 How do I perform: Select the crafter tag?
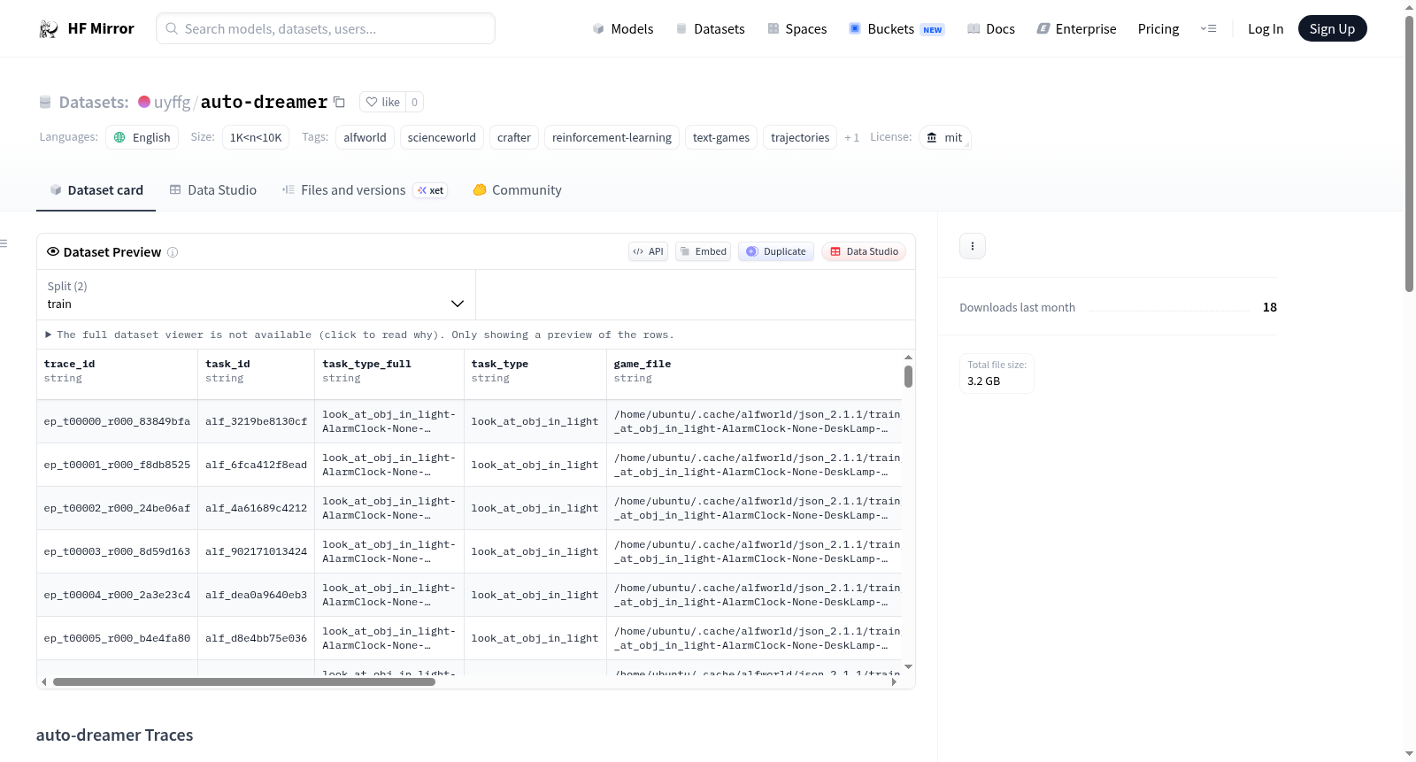(x=514, y=137)
